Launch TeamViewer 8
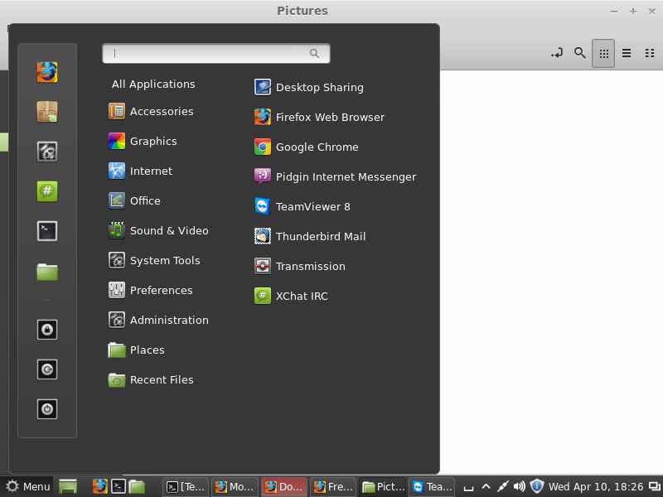 pyautogui.click(x=302, y=206)
